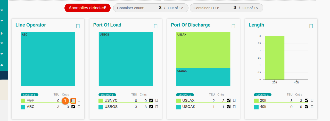Uncheck the USOAK port of discharge checkbox

229,106
